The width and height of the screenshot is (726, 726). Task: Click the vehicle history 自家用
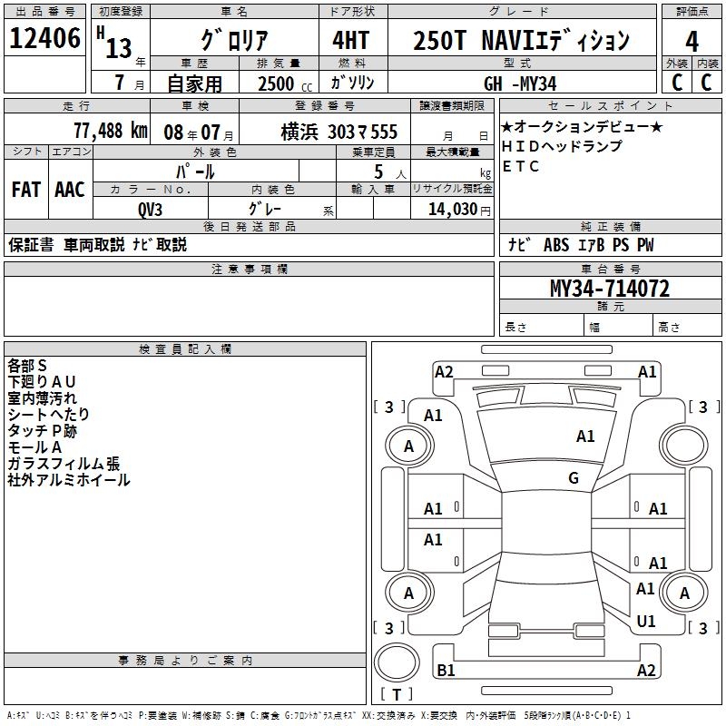point(194,83)
